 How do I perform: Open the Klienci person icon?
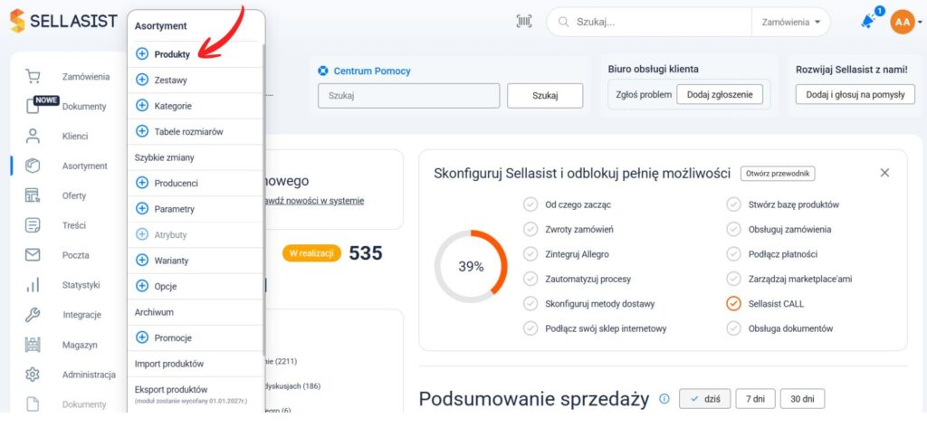point(33,136)
